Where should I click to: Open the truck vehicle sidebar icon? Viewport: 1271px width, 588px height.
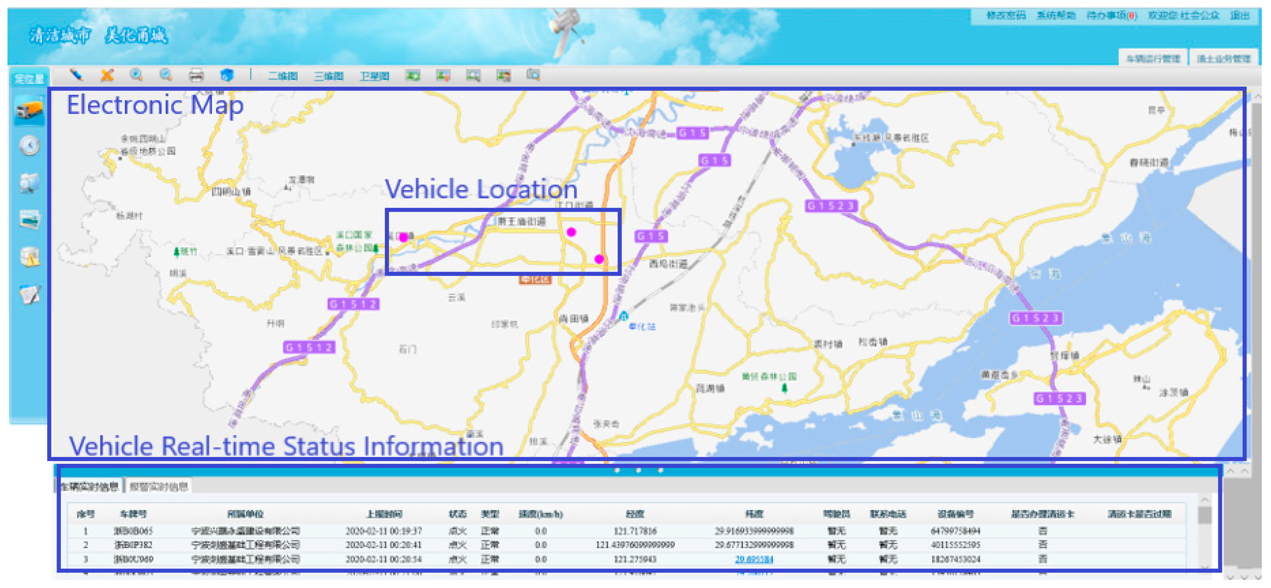tap(29, 110)
